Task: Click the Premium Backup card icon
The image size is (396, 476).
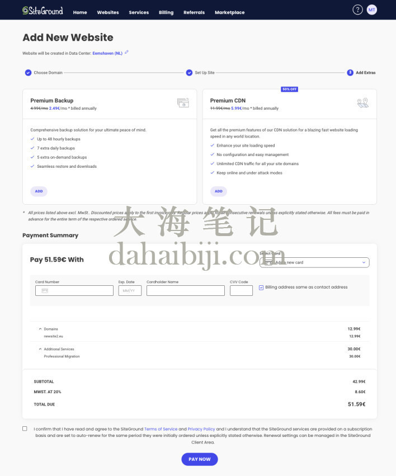Action: coord(183,102)
